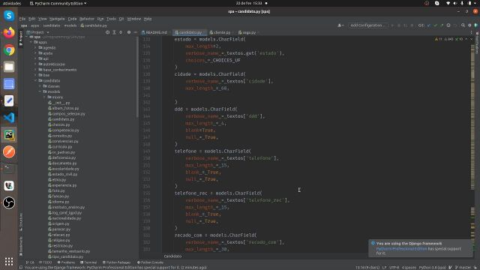Expand the ajuda folder
Viewport: 480px width, 270px height.
coord(35,53)
